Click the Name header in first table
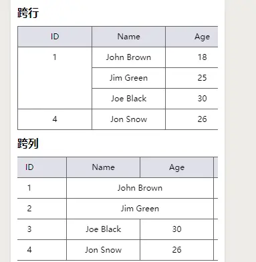 tap(128, 37)
